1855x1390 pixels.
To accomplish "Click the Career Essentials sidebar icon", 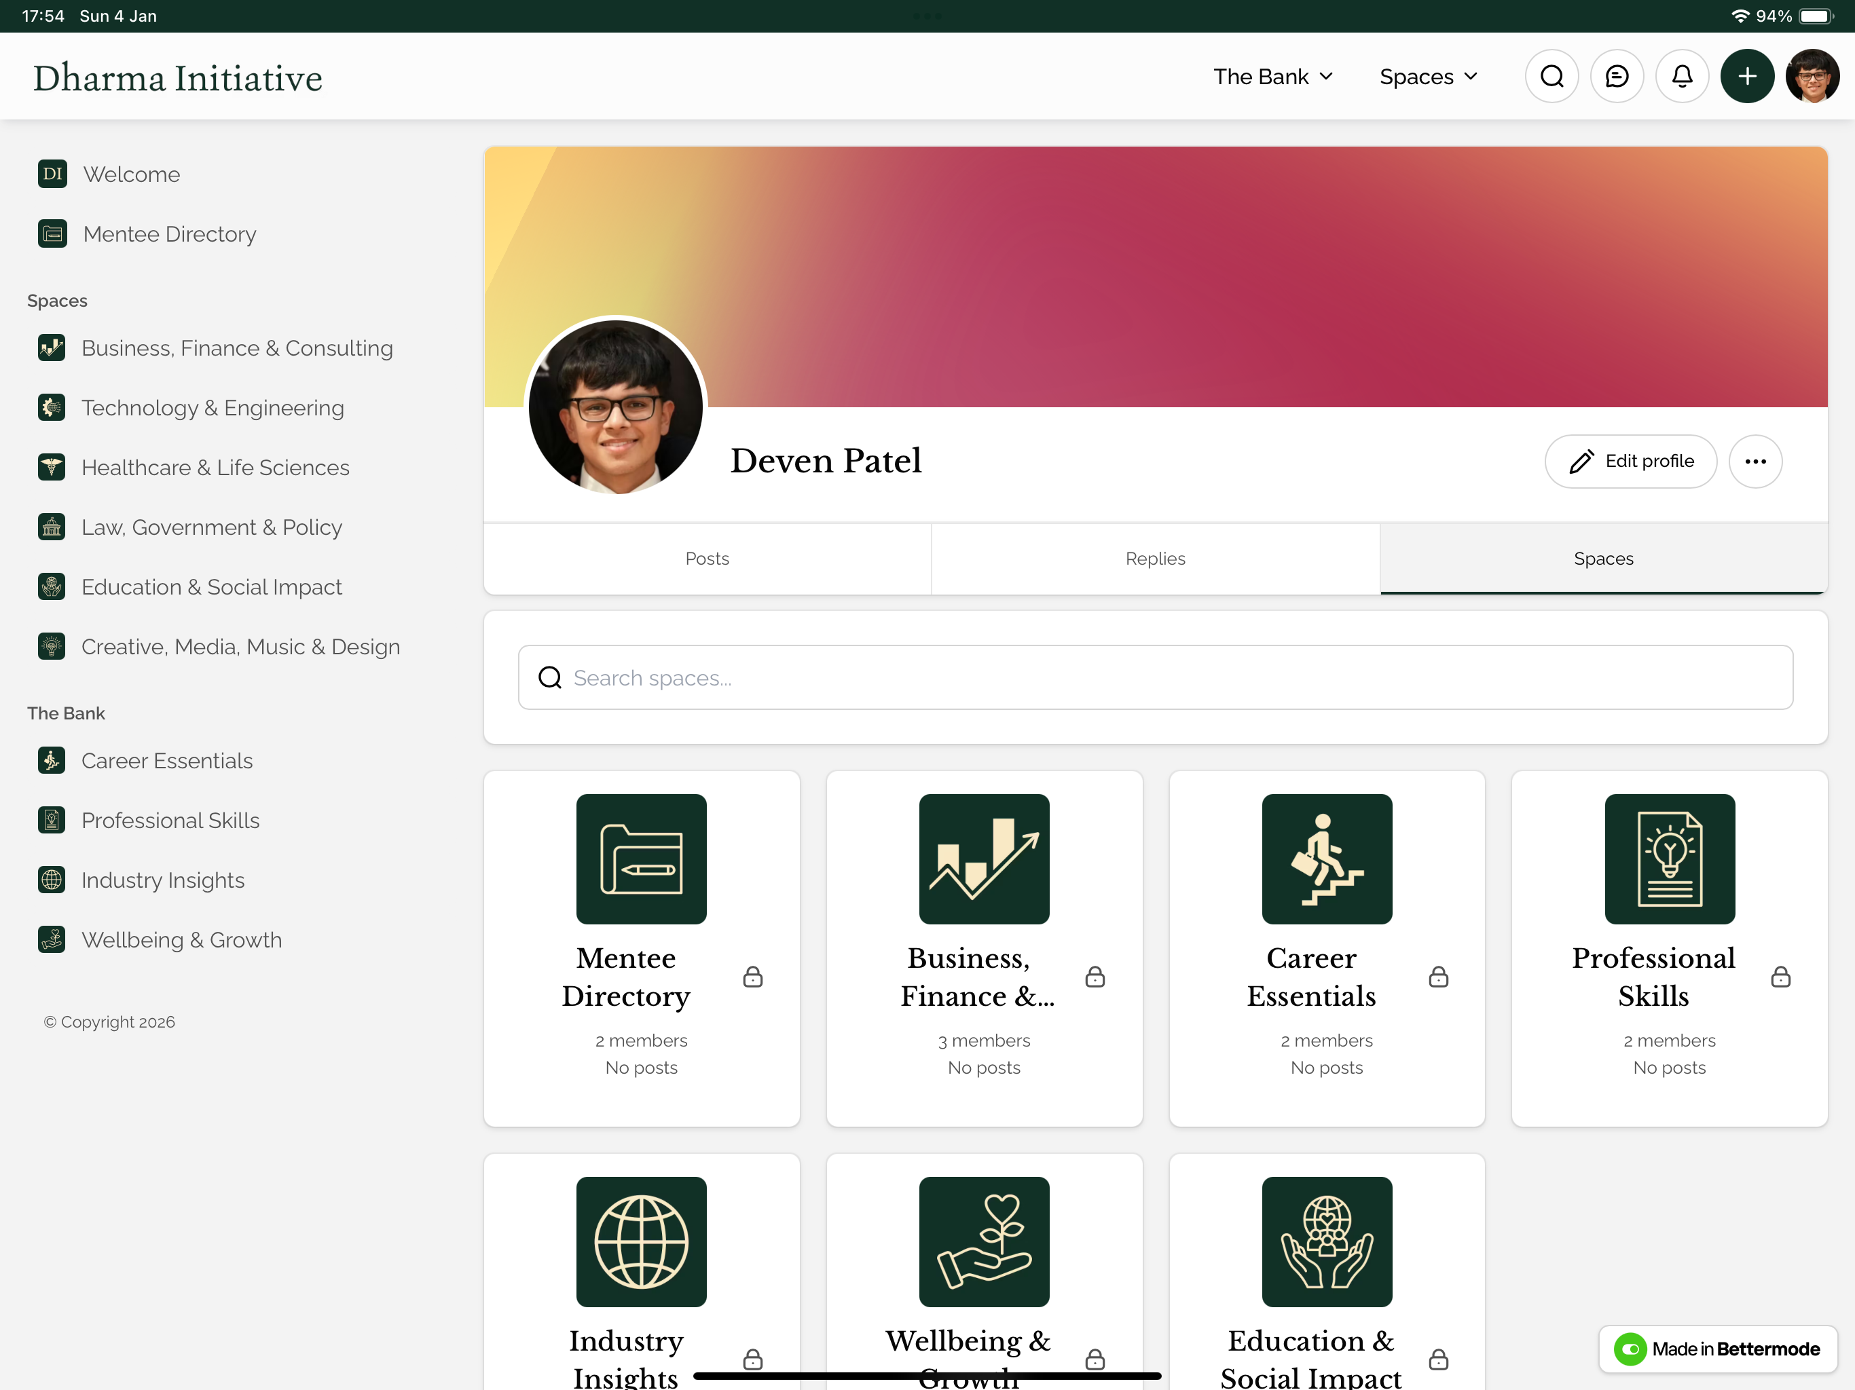I will pyautogui.click(x=51, y=759).
